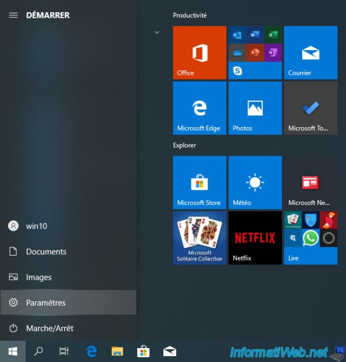Launch Excel from the Office apps tile
Screen dimensions: 346x362
[x=273, y=35]
